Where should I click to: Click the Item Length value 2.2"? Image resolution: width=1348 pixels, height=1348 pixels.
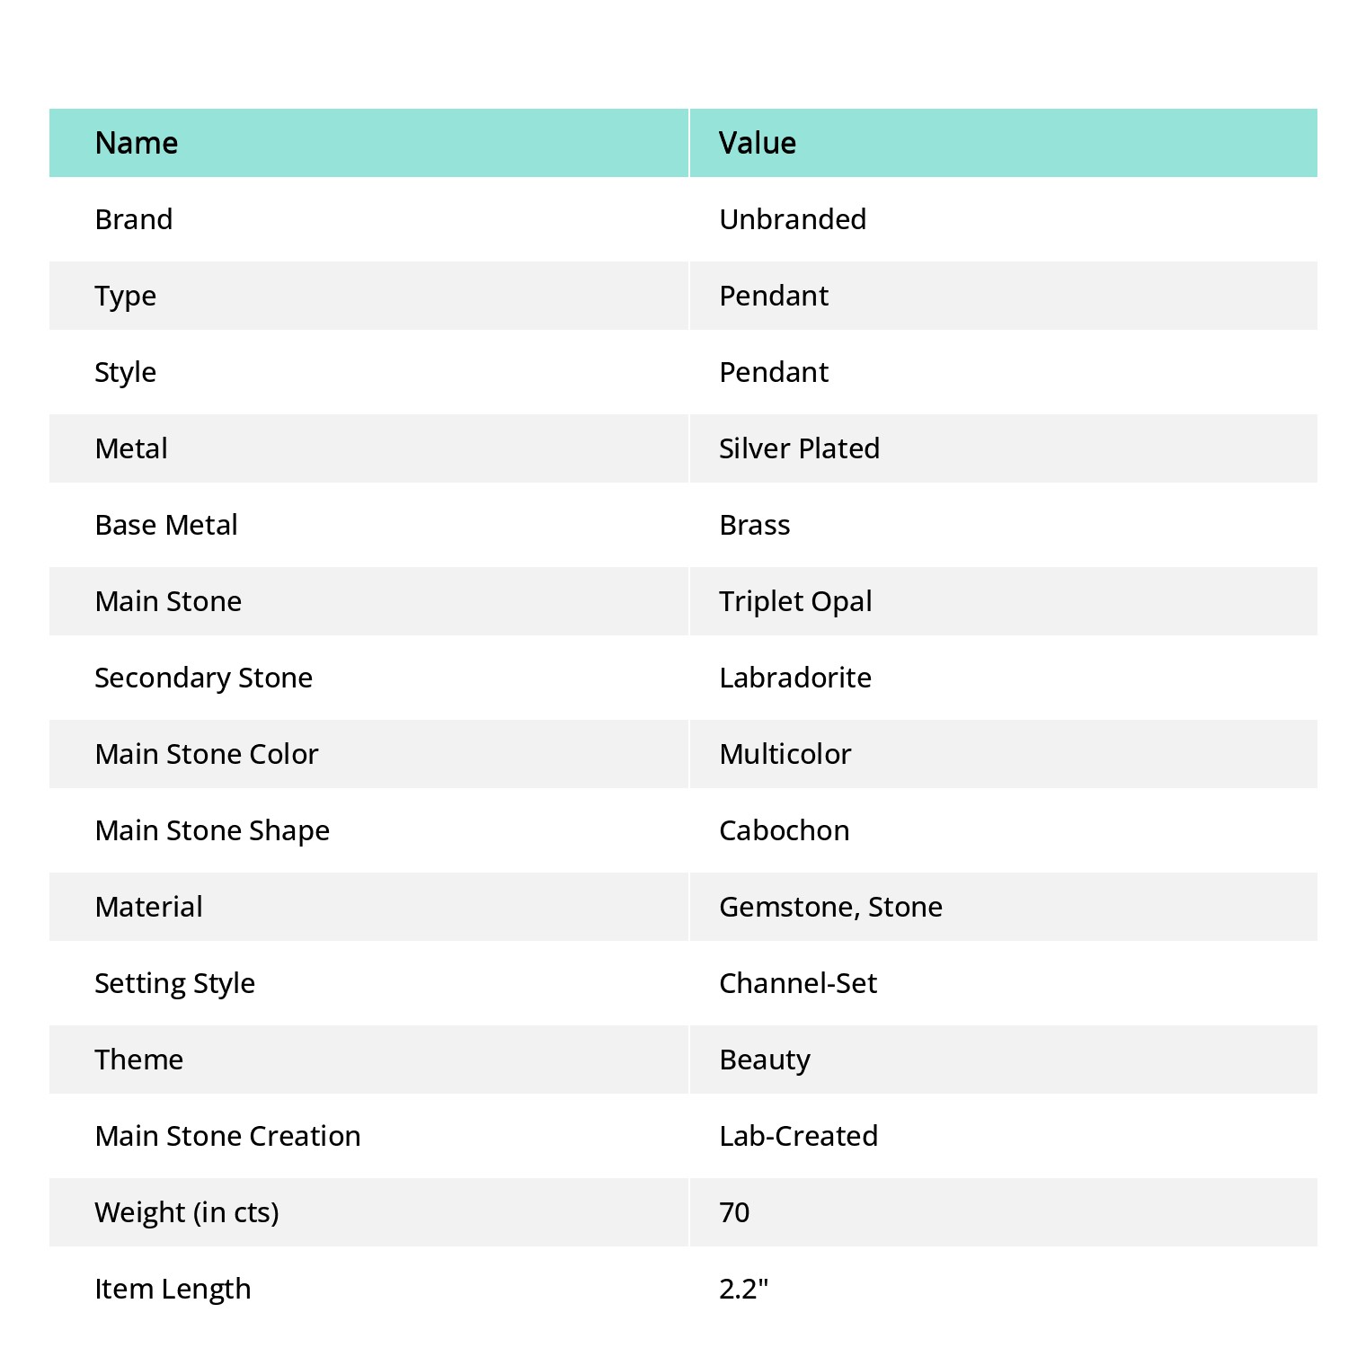coord(744,1289)
